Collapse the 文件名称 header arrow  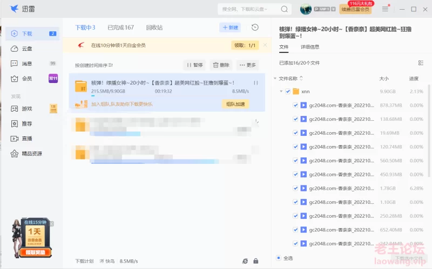(275, 78)
